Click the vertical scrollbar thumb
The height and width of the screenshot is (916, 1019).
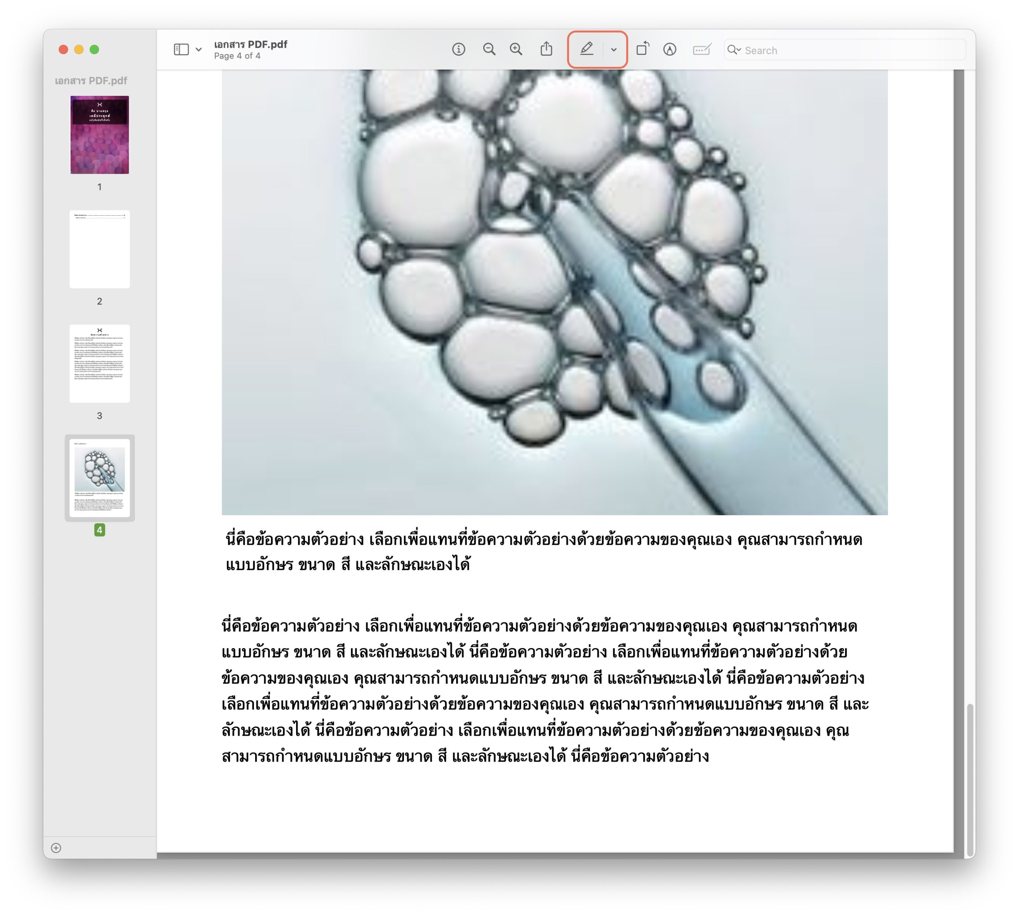pos(969,780)
